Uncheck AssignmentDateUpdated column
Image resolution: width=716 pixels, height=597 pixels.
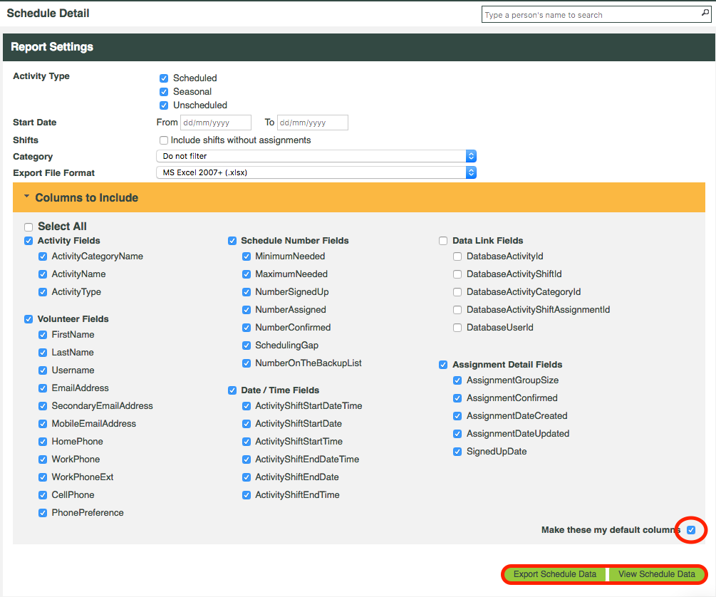pyautogui.click(x=457, y=434)
